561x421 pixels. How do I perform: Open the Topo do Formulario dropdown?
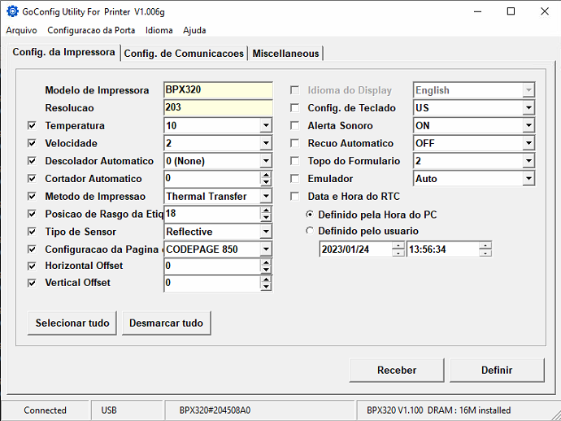[x=528, y=161]
